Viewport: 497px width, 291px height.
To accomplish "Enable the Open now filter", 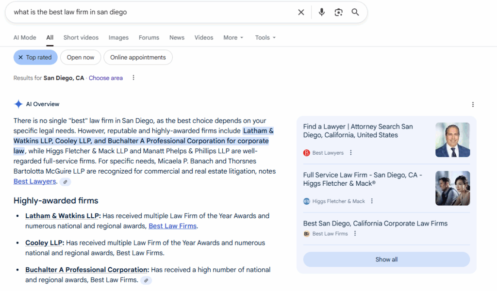I will pos(80,57).
